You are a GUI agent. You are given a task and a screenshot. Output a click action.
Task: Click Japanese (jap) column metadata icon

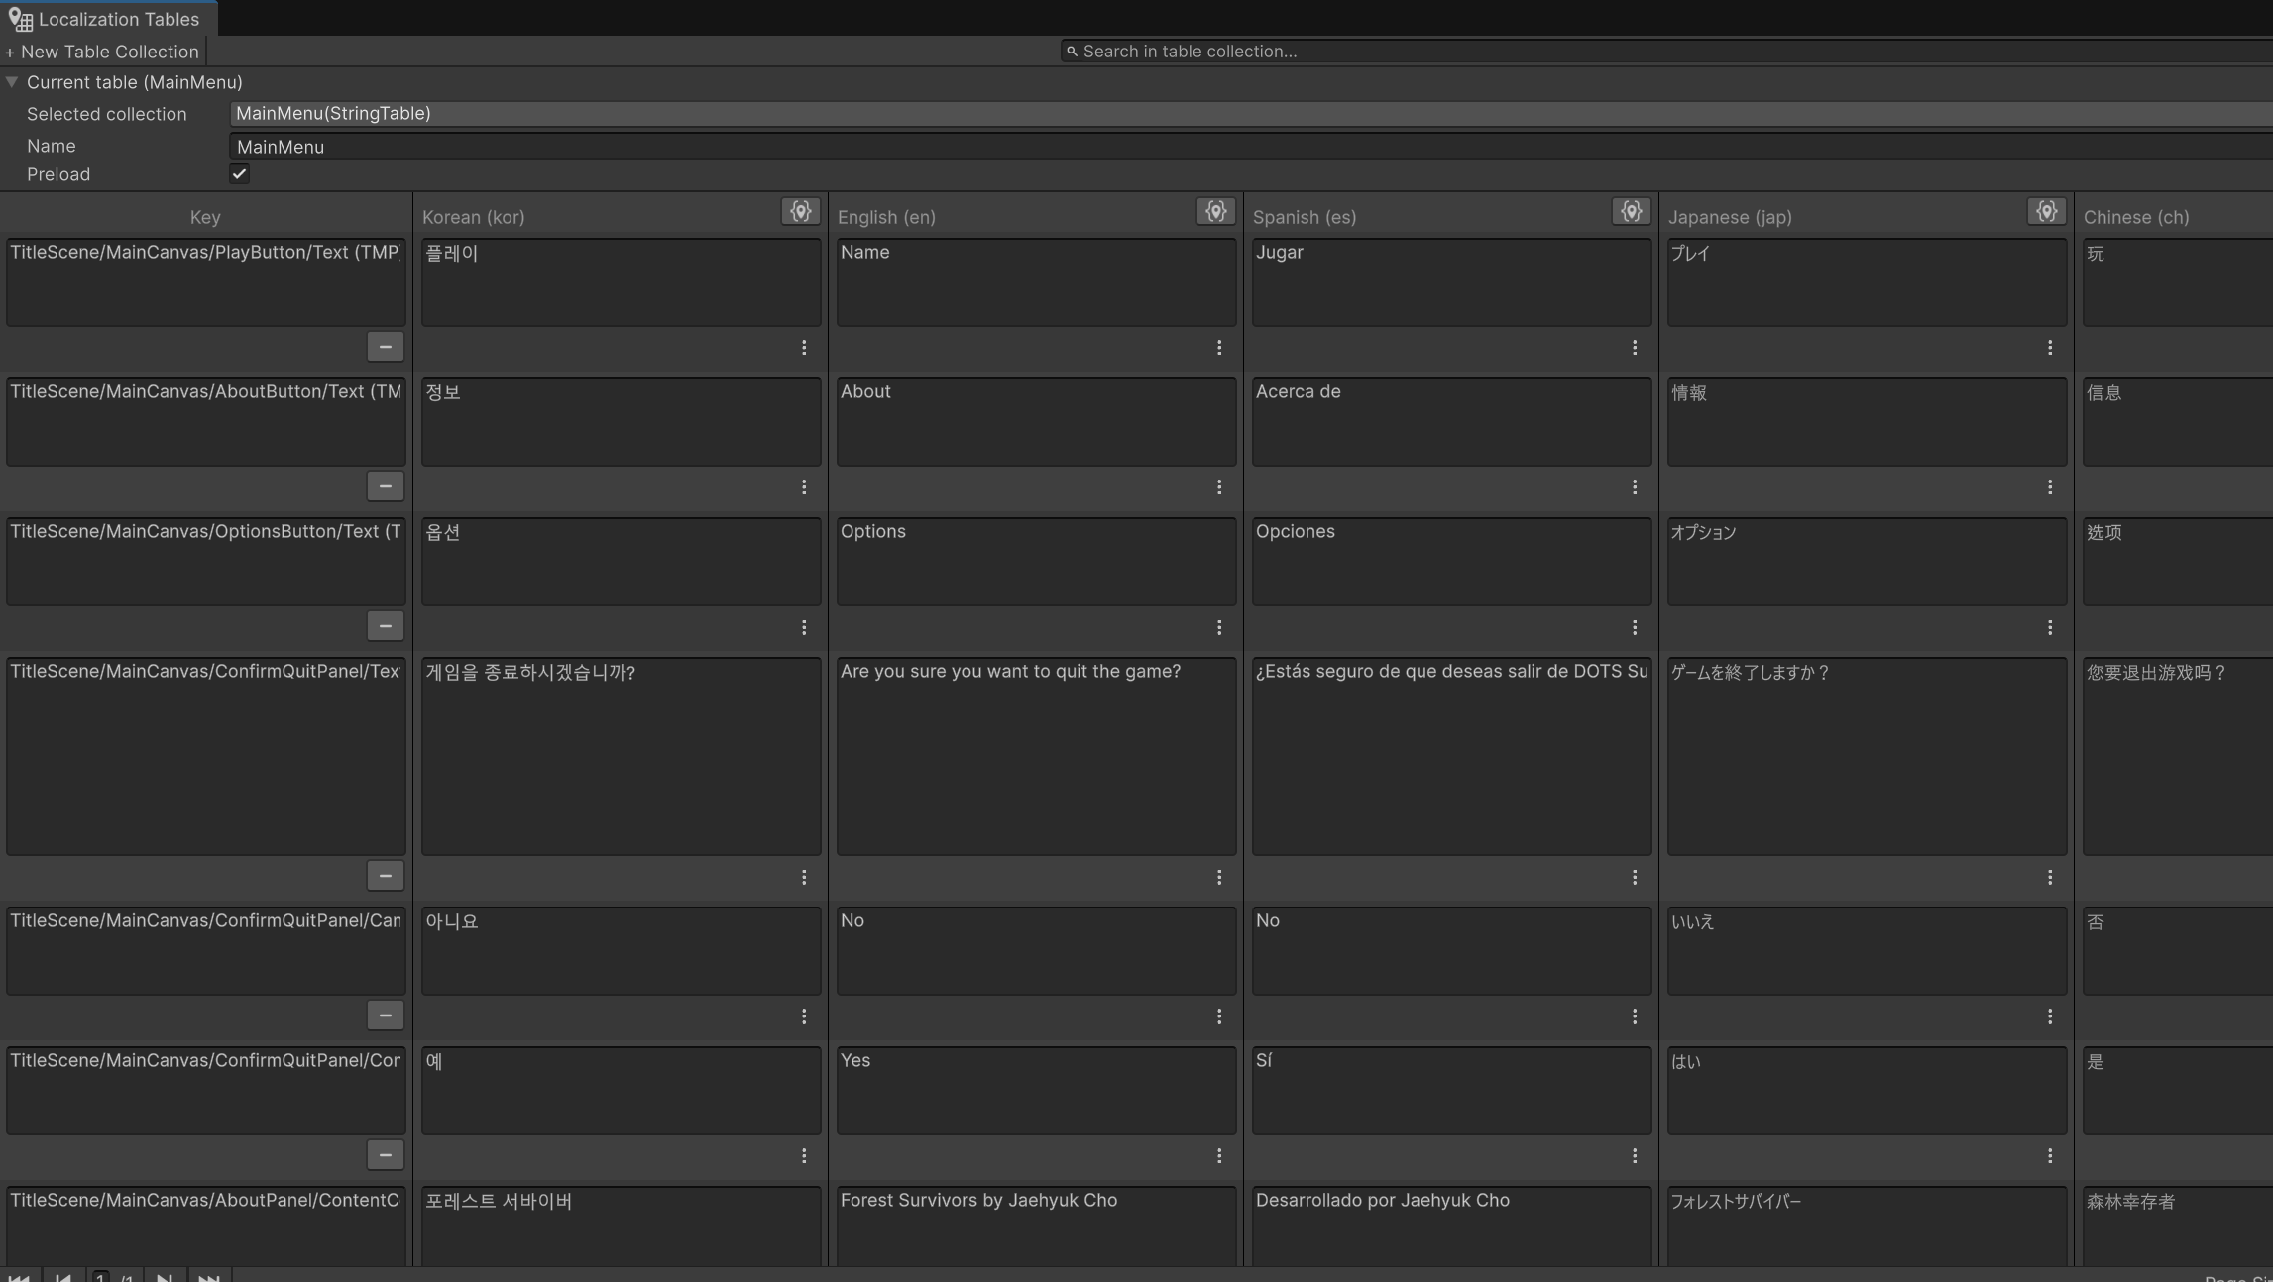click(x=2046, y=211)
